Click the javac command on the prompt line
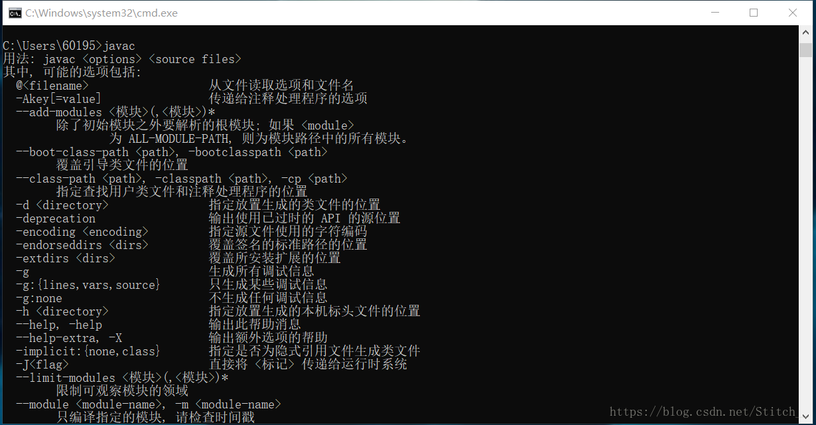The width and height of the screenshot is (816, 425). tap(119, 46)
